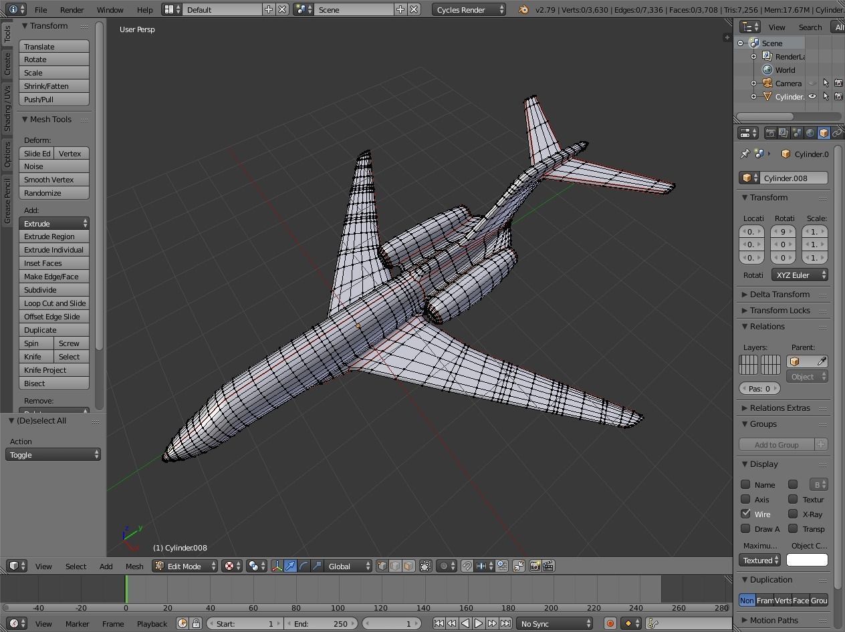The height and width of the screenshot is (632, 845).
Task: Switch to vertex select mode
Action: tap(382, 566)
